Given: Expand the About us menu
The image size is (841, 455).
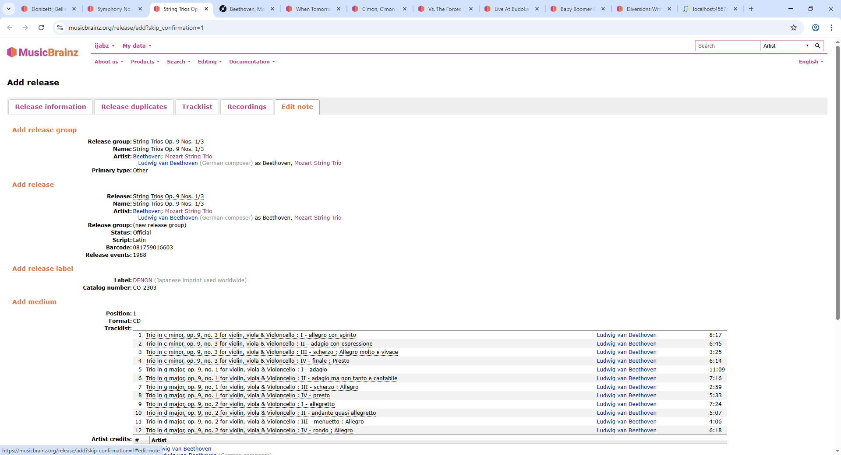Looking at the screenshot, I should pyautogui.click(x=109, y=62).
